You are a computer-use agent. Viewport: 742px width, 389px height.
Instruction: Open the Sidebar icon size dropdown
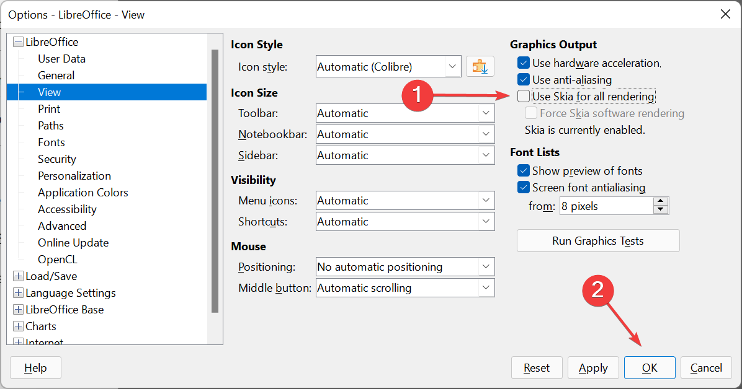tap(486, 155)
